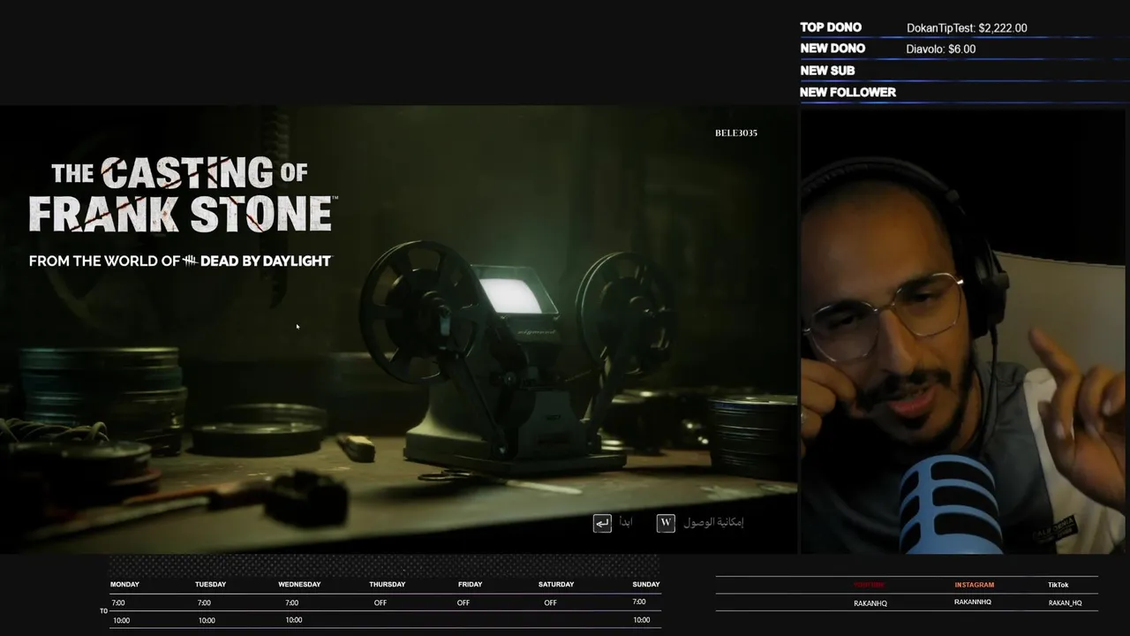Click Monday's 7:00 start time
The height and width of the screenshot is (636, 1130).
point(118,602)
